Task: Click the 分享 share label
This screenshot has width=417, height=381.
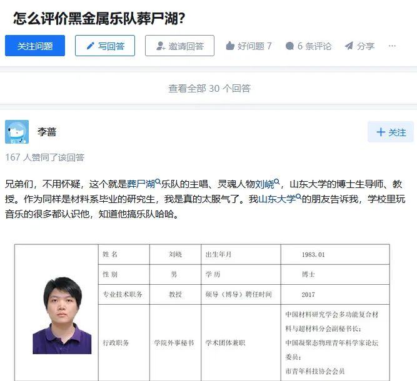Action: point(365,46)
